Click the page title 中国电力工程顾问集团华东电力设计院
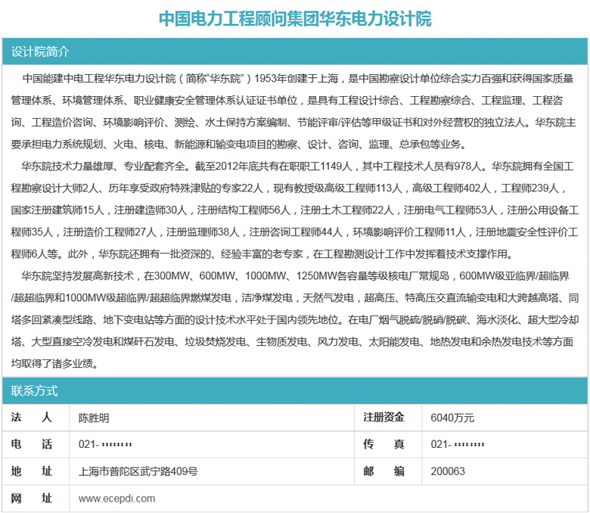Screen dimensions: 590x513 (x=295, y=18)
